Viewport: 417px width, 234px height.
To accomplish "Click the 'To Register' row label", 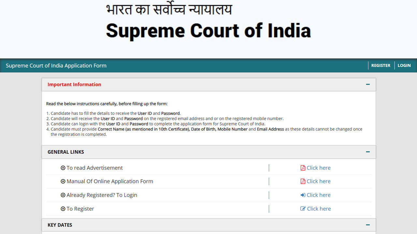I will [80, 209].
